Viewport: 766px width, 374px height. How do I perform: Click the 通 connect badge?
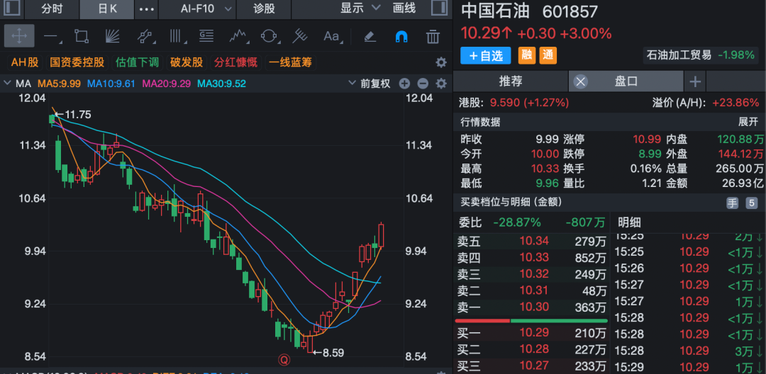(548, 55)
